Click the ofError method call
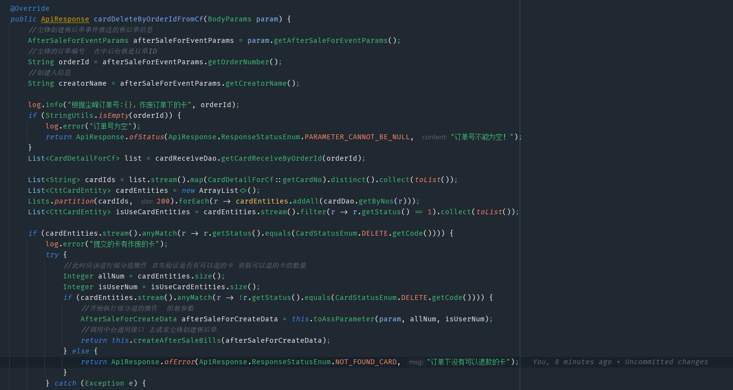The width and height of the screenshot is (733, 390). [x=180, y=362]
